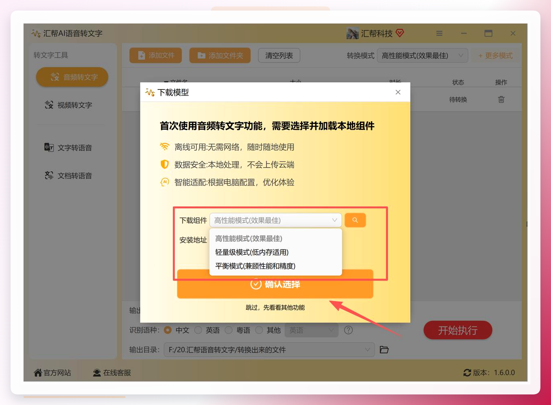Open 在线客服 support link
Viewport: 551px width, 405px height.
112,373
